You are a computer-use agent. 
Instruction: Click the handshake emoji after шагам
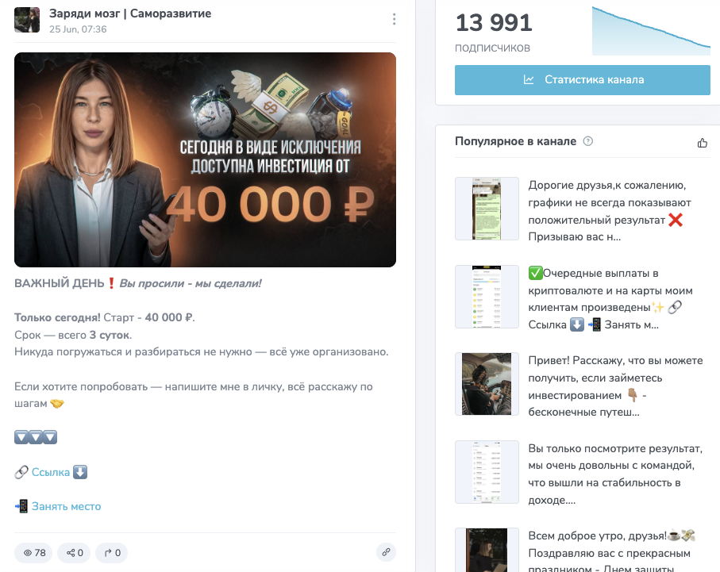(57, 404)
